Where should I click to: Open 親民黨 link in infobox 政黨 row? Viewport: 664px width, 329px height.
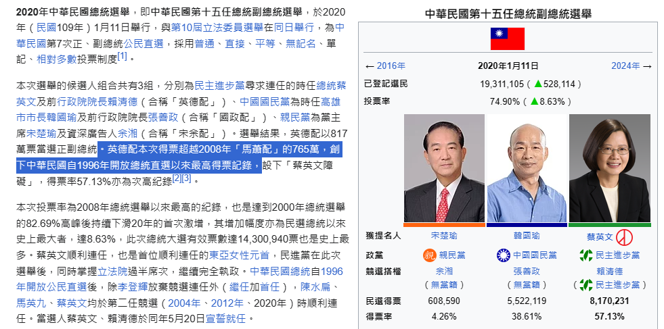pyautogui.click(x=452, y=255)
